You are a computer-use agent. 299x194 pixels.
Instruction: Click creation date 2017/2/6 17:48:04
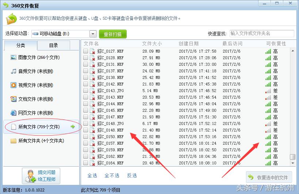pos(198,104)
